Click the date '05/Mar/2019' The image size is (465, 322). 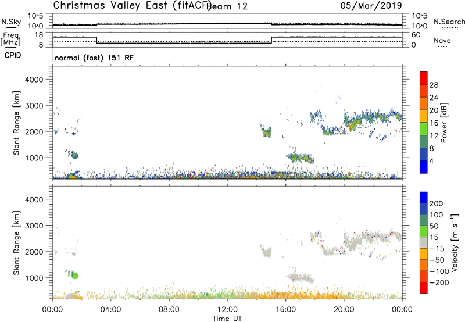[x=371, y=6]
